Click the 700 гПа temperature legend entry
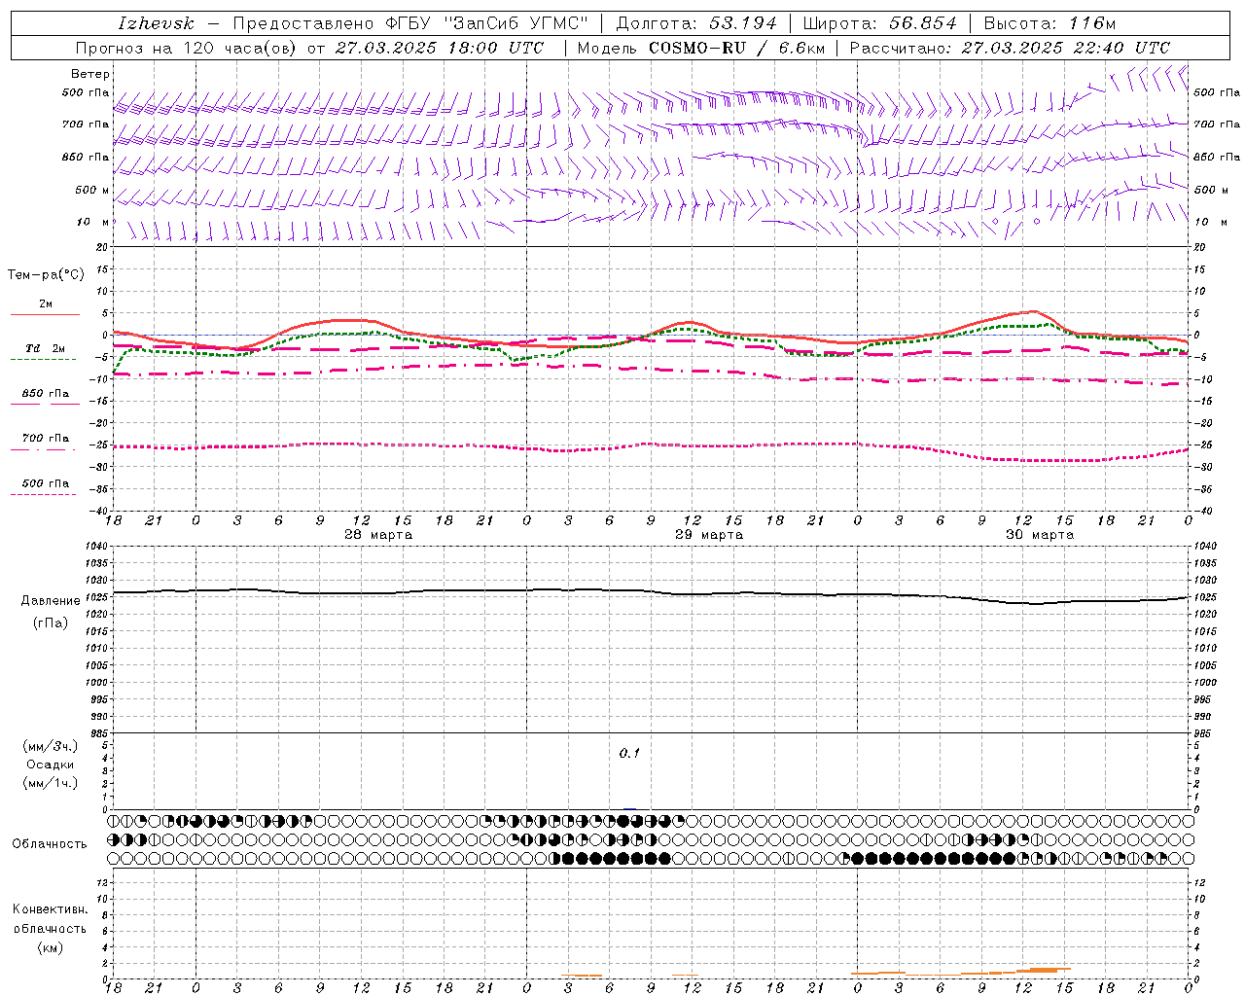The height and width of the screenshot is (996, 1245). 46,439
